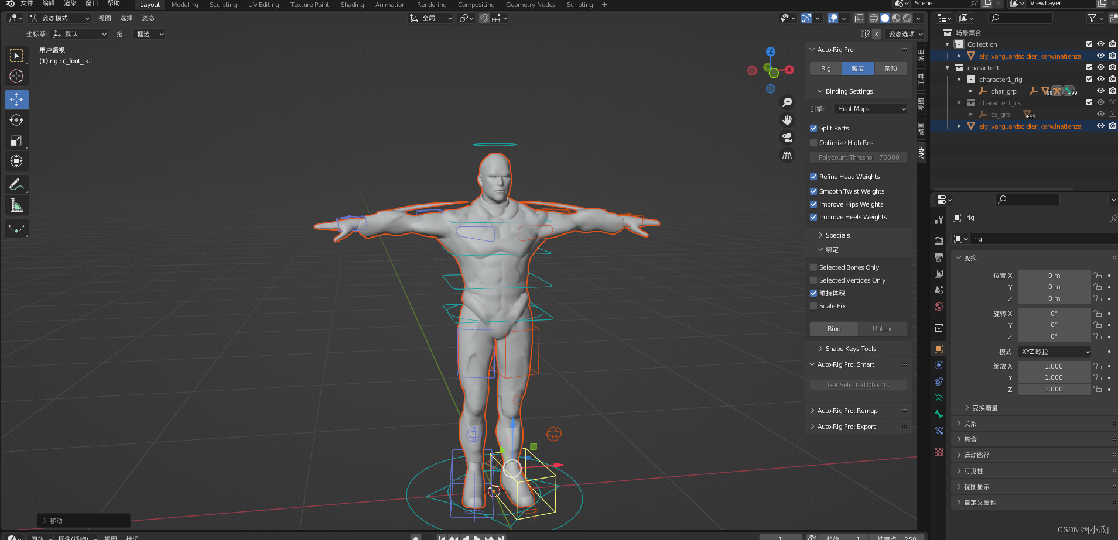
Task: Open the Tool properties tab
Action: tap(939, 220)
